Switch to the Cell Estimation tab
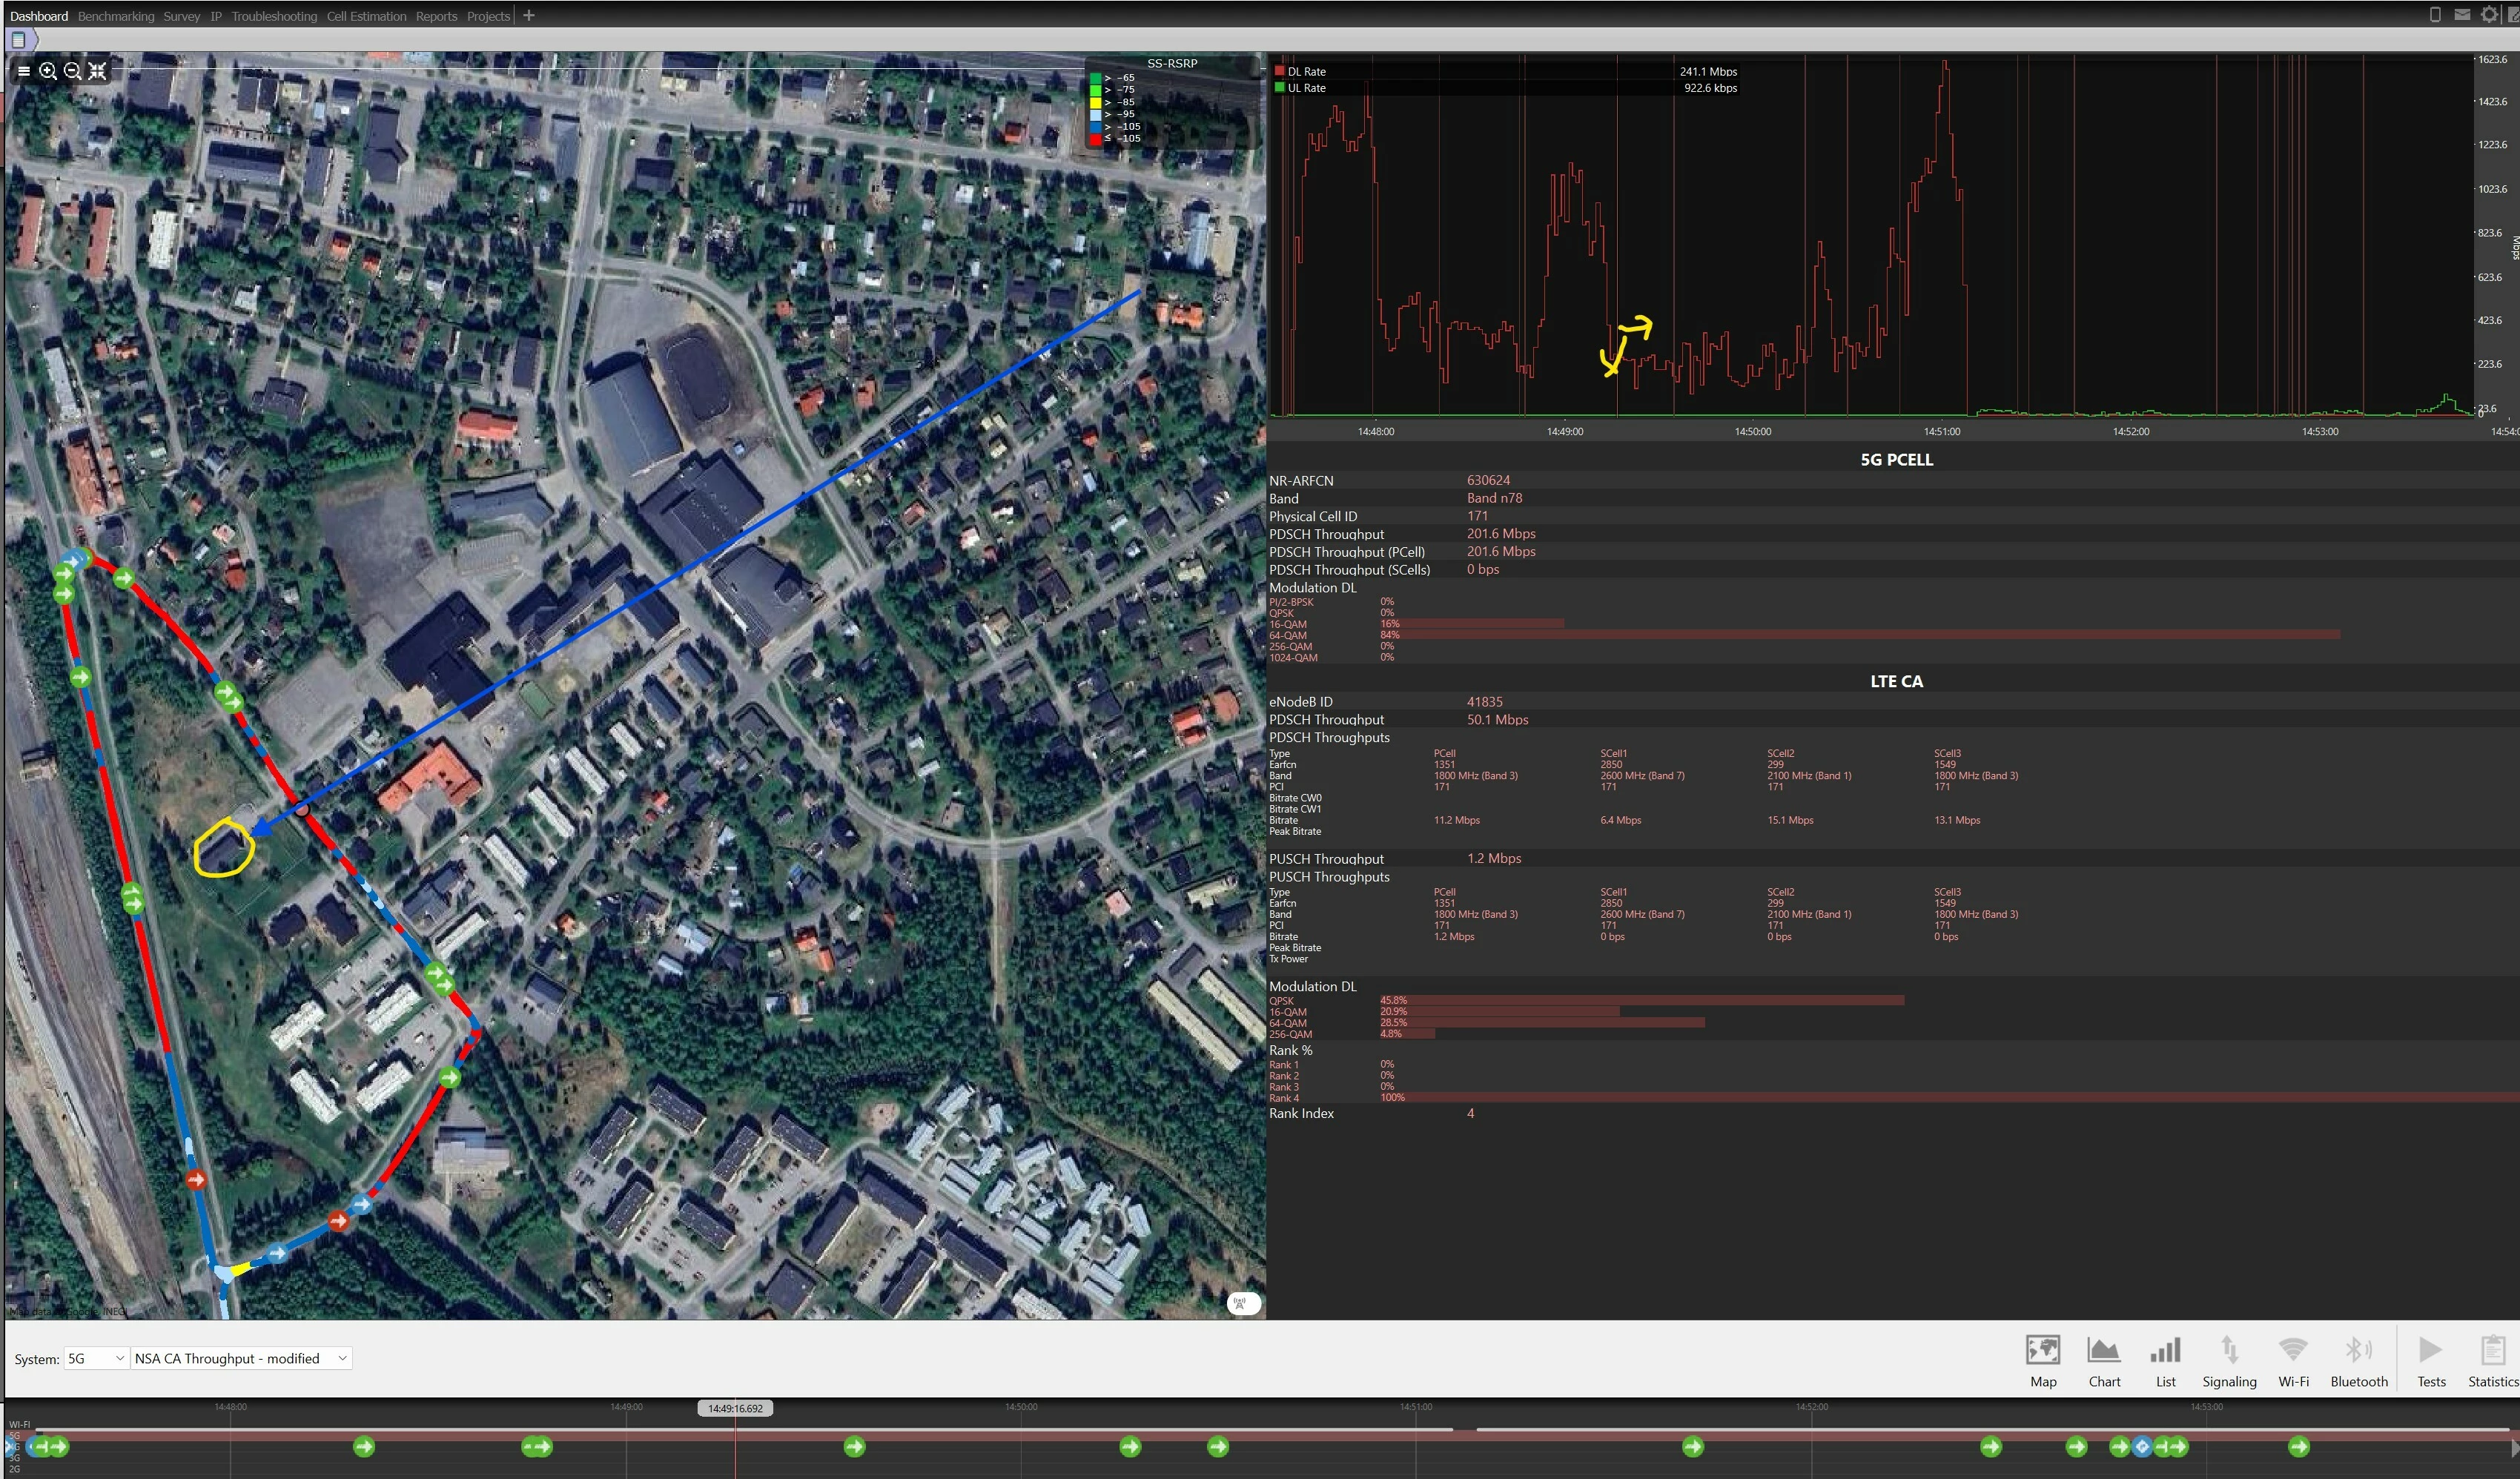The height and width of the screenshot is (1479, 2520). pos(366,16)
